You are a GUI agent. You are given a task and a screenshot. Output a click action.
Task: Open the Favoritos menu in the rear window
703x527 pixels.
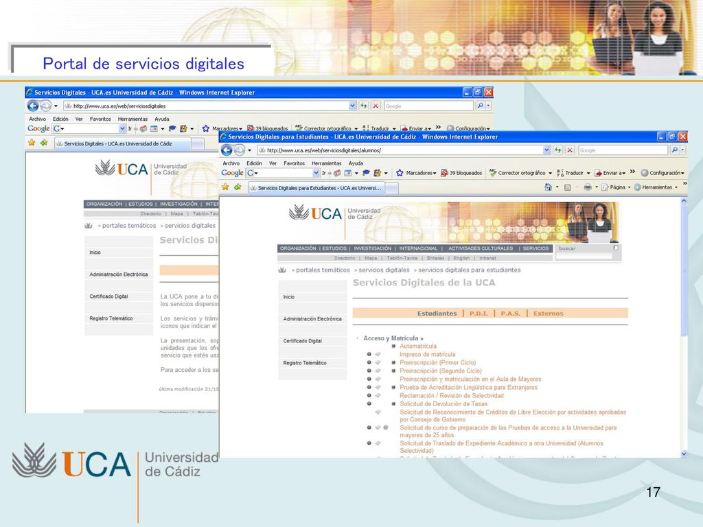pos(100,119)
